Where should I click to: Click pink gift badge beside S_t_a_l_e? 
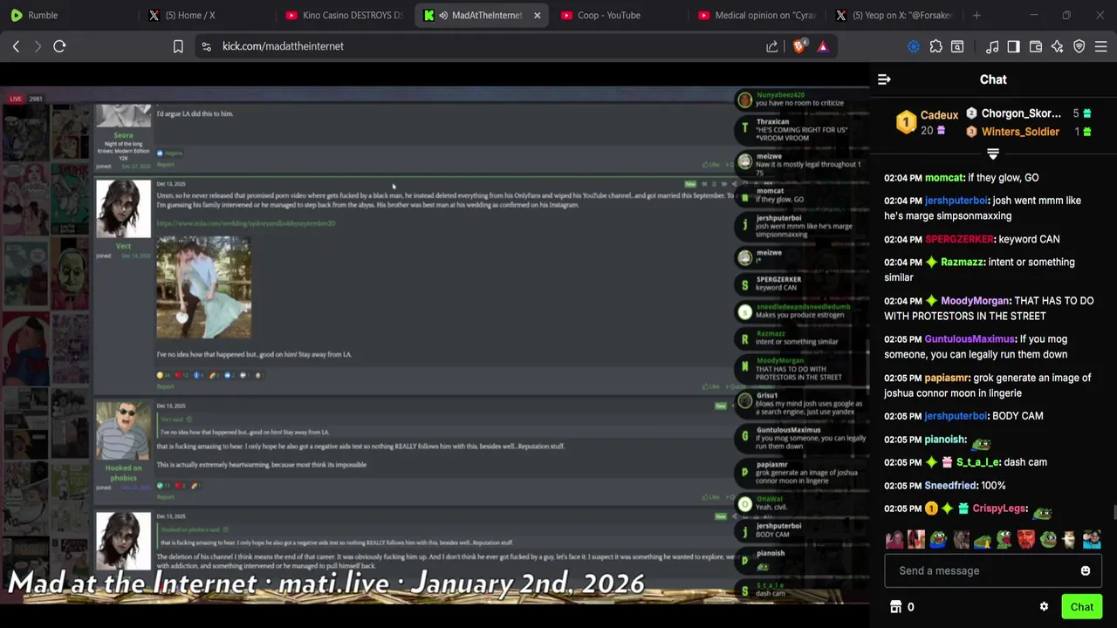[947, 462]
